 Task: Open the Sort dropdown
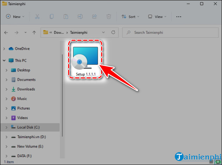(130, 17)
